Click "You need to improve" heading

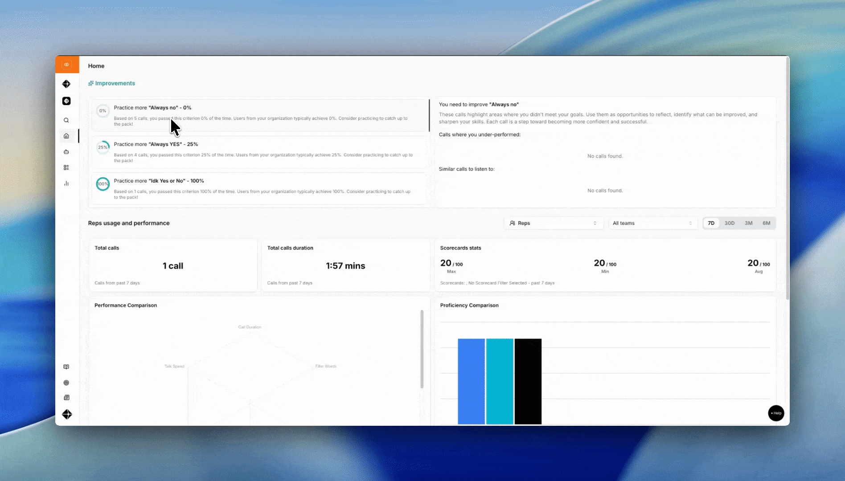tap(479, 105)
